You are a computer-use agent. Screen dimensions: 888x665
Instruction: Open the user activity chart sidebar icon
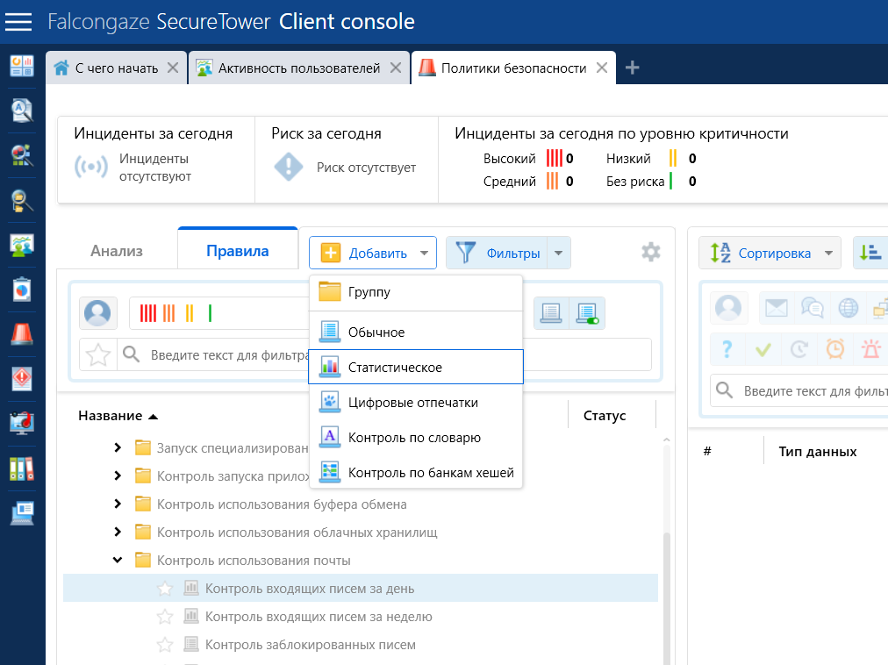[x=22, y=245]
